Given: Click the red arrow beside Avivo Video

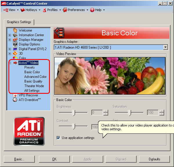Looking at the screenshot, I should 15,63.
